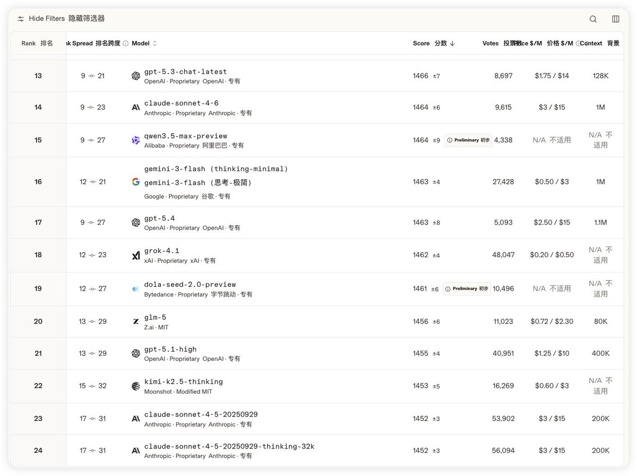Click the Z.ai logo beside glm-5
The width and height of the screenshot is (637, 476).
click(x=136, y=321)
